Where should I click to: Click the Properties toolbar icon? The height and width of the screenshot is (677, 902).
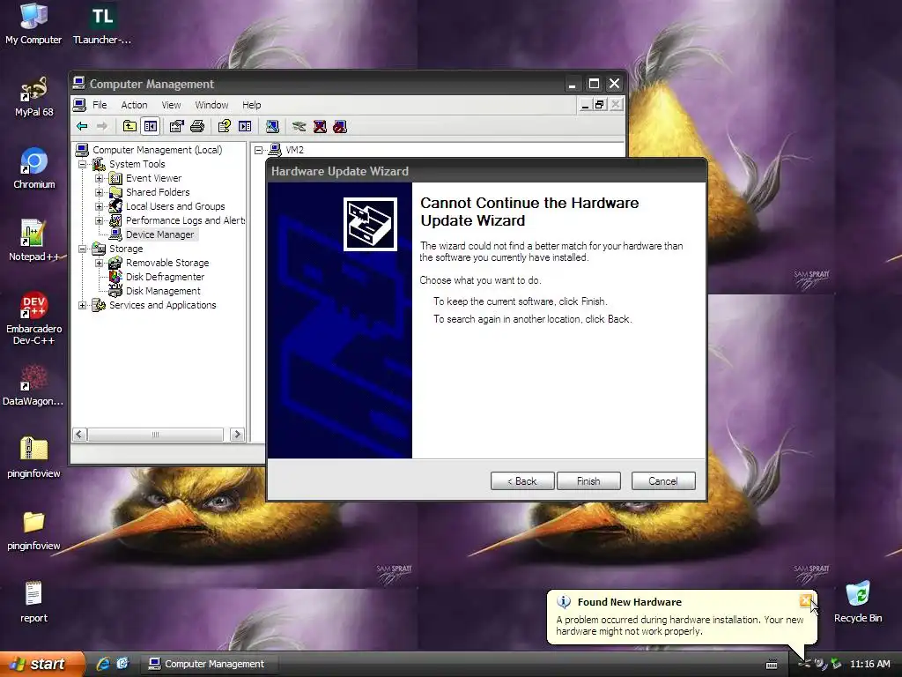click(x=176, y=126)
